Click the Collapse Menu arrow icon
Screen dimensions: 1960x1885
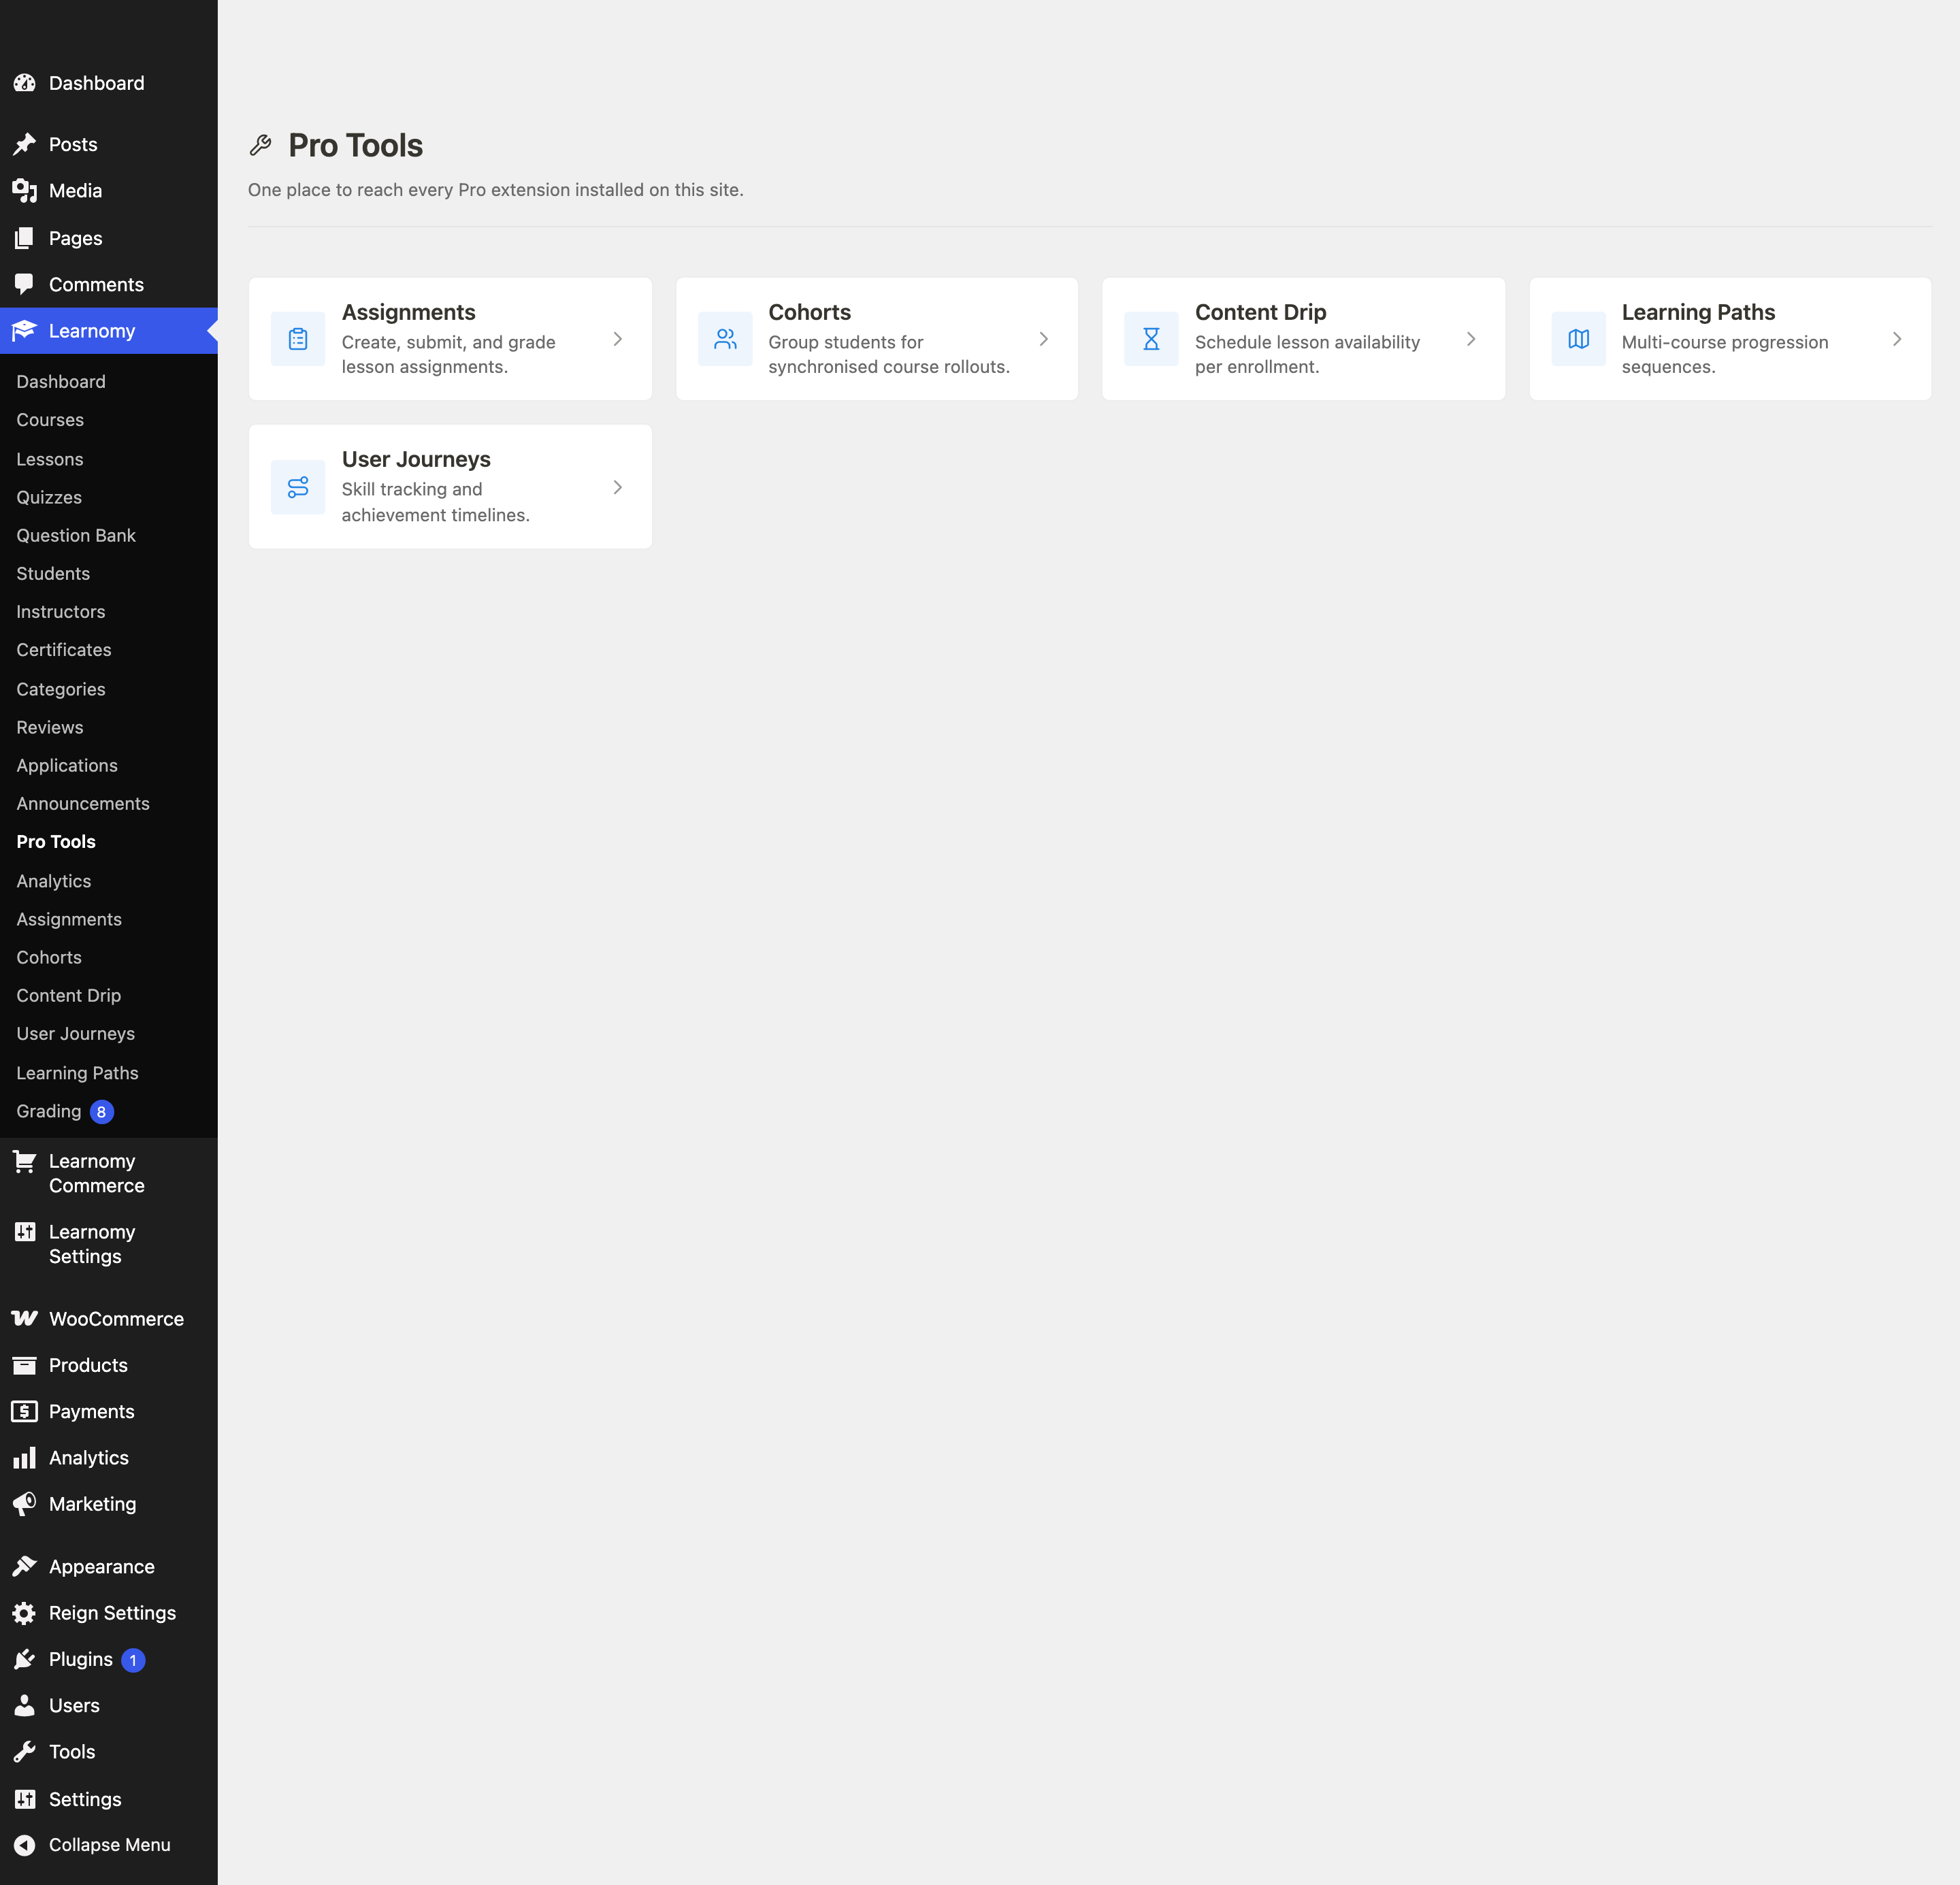pyautogui.click(x=24, y=1845)
